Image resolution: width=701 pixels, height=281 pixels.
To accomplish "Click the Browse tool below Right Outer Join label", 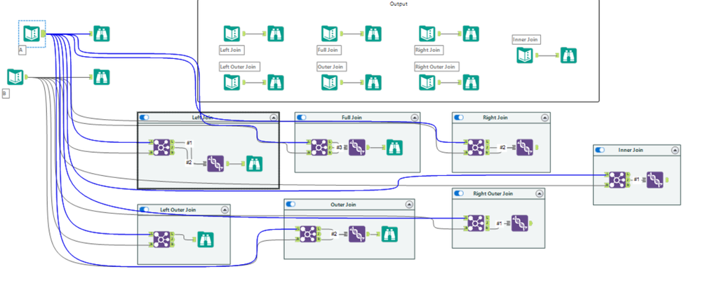I will (x=471, y=82).
